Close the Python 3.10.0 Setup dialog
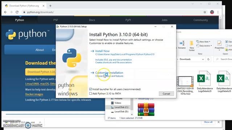Viewport: 232px width, 130px height. click(x=172, y=26)
